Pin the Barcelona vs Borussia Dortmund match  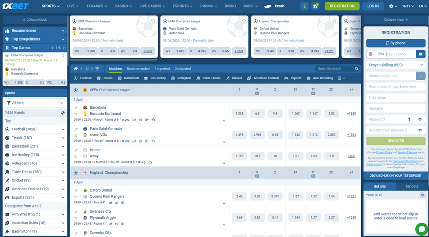(x=76, y=108)
